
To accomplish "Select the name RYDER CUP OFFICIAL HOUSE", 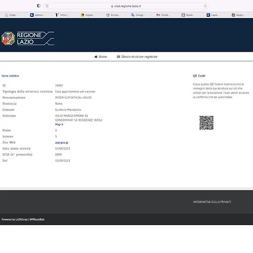I will tap(74, 97).
